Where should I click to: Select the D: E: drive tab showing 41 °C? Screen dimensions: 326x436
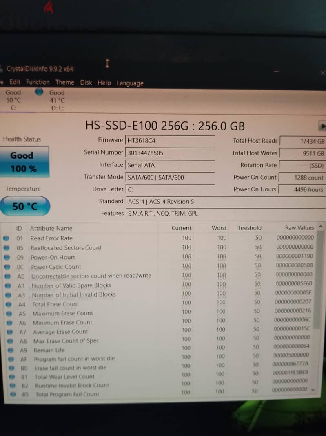click(x=57, y=100)
